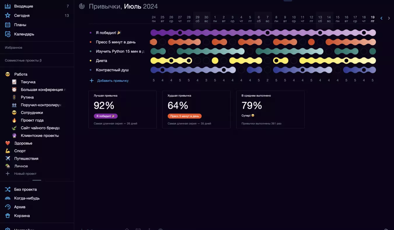Open the Без проекта shuffle icon
The width and height of the screenshot is (394, 230).
(x=8, y=190)
